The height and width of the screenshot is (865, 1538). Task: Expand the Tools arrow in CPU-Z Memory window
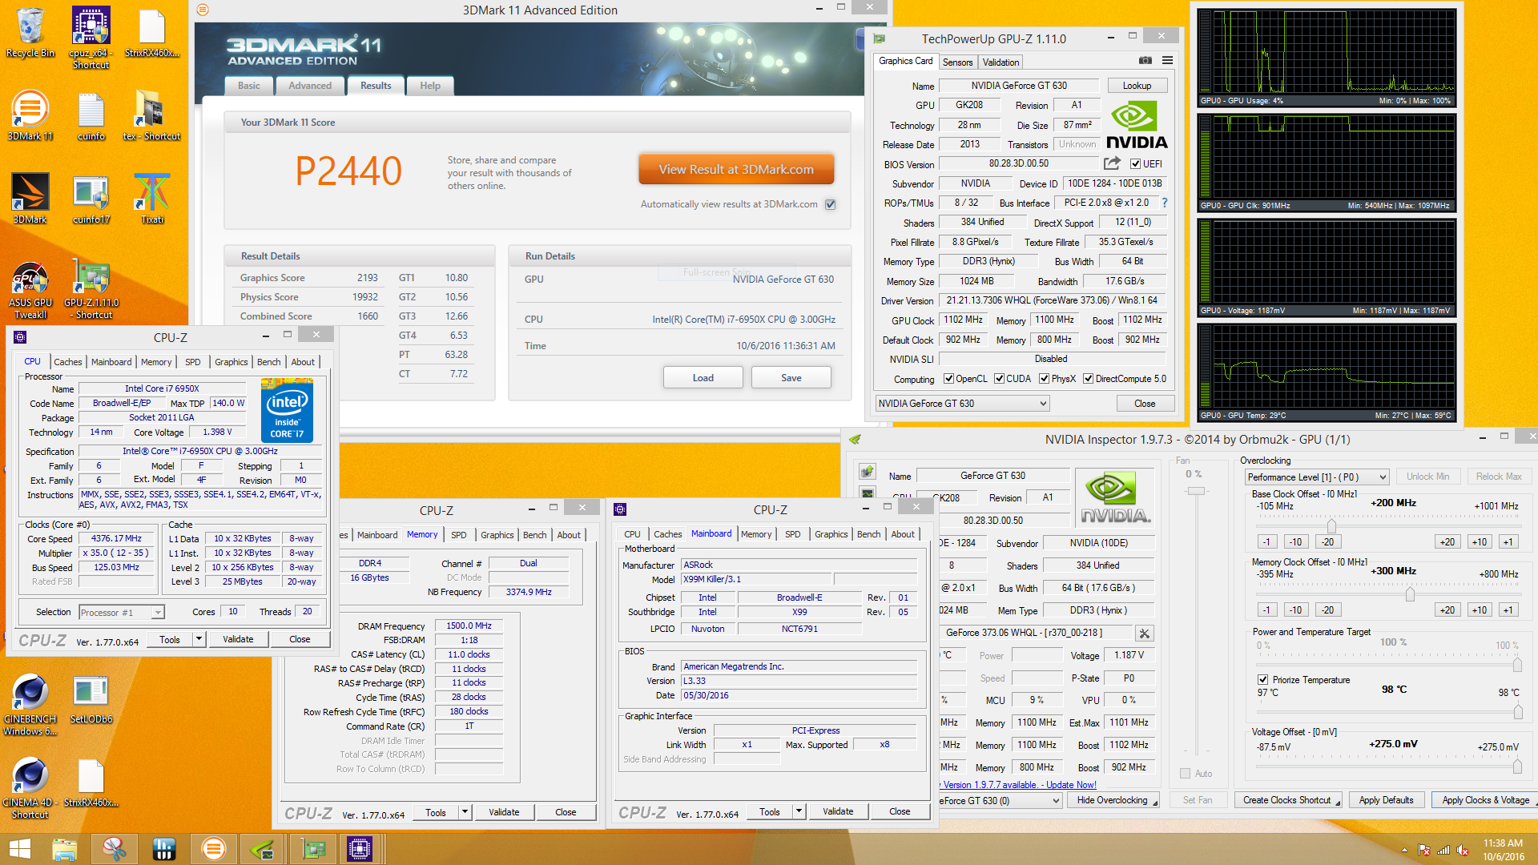click(x=465, y=812)
